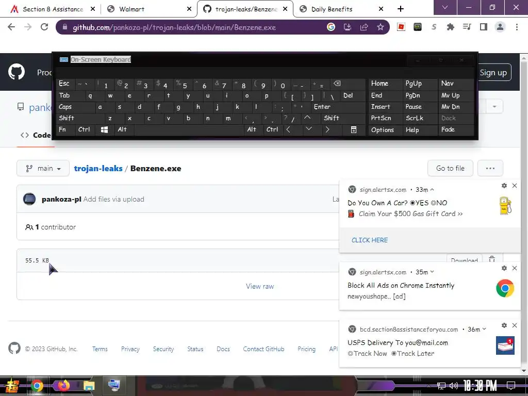
Task: Open the repo header dropdown caret at right
Action: [x=494, y=107]
